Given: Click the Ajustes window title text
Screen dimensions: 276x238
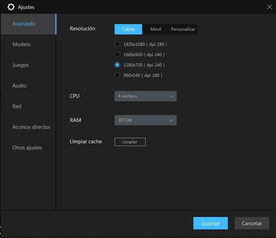Looking at the screenshot, I should click(x=26, y=7).
